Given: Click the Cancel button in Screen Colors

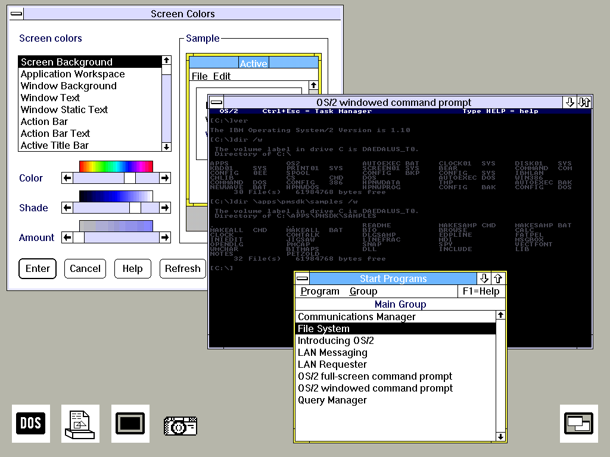Looking at the screenshot, I should pyautogui.click(x=85, y=268).
